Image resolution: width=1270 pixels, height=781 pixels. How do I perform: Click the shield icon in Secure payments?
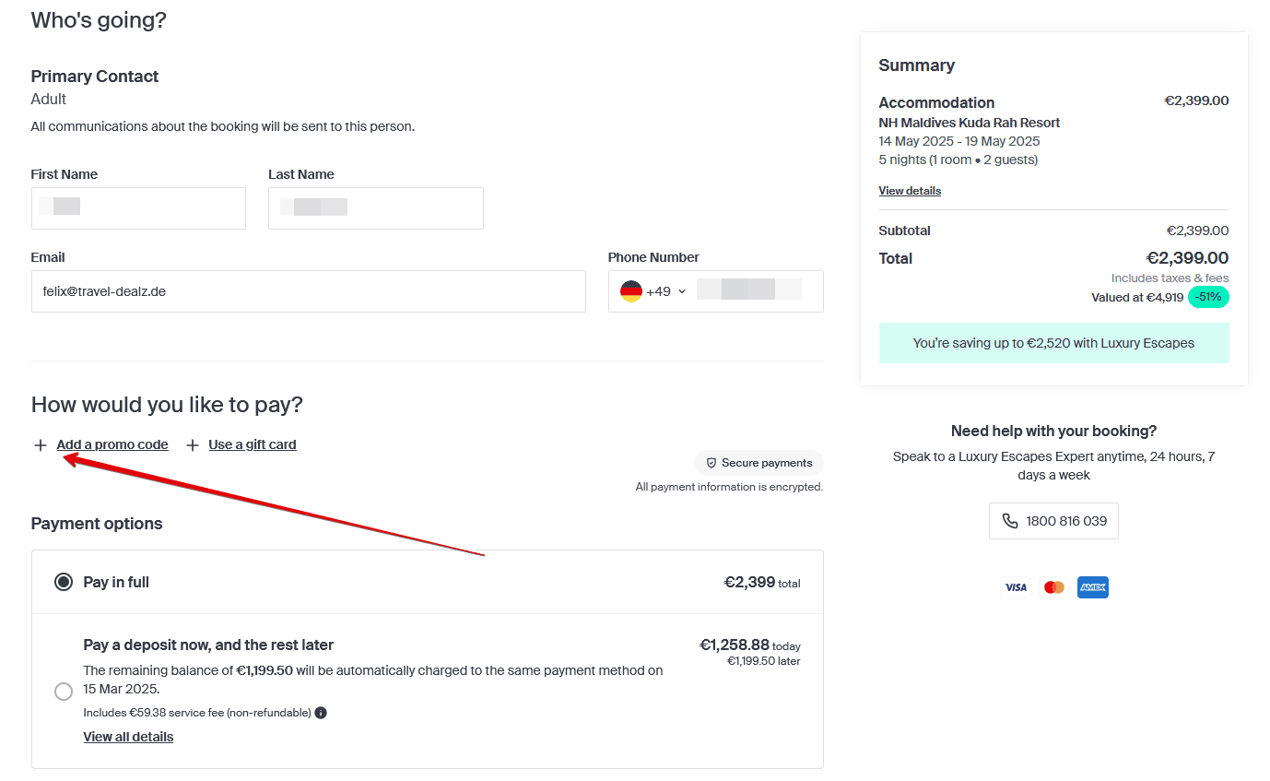711,463
